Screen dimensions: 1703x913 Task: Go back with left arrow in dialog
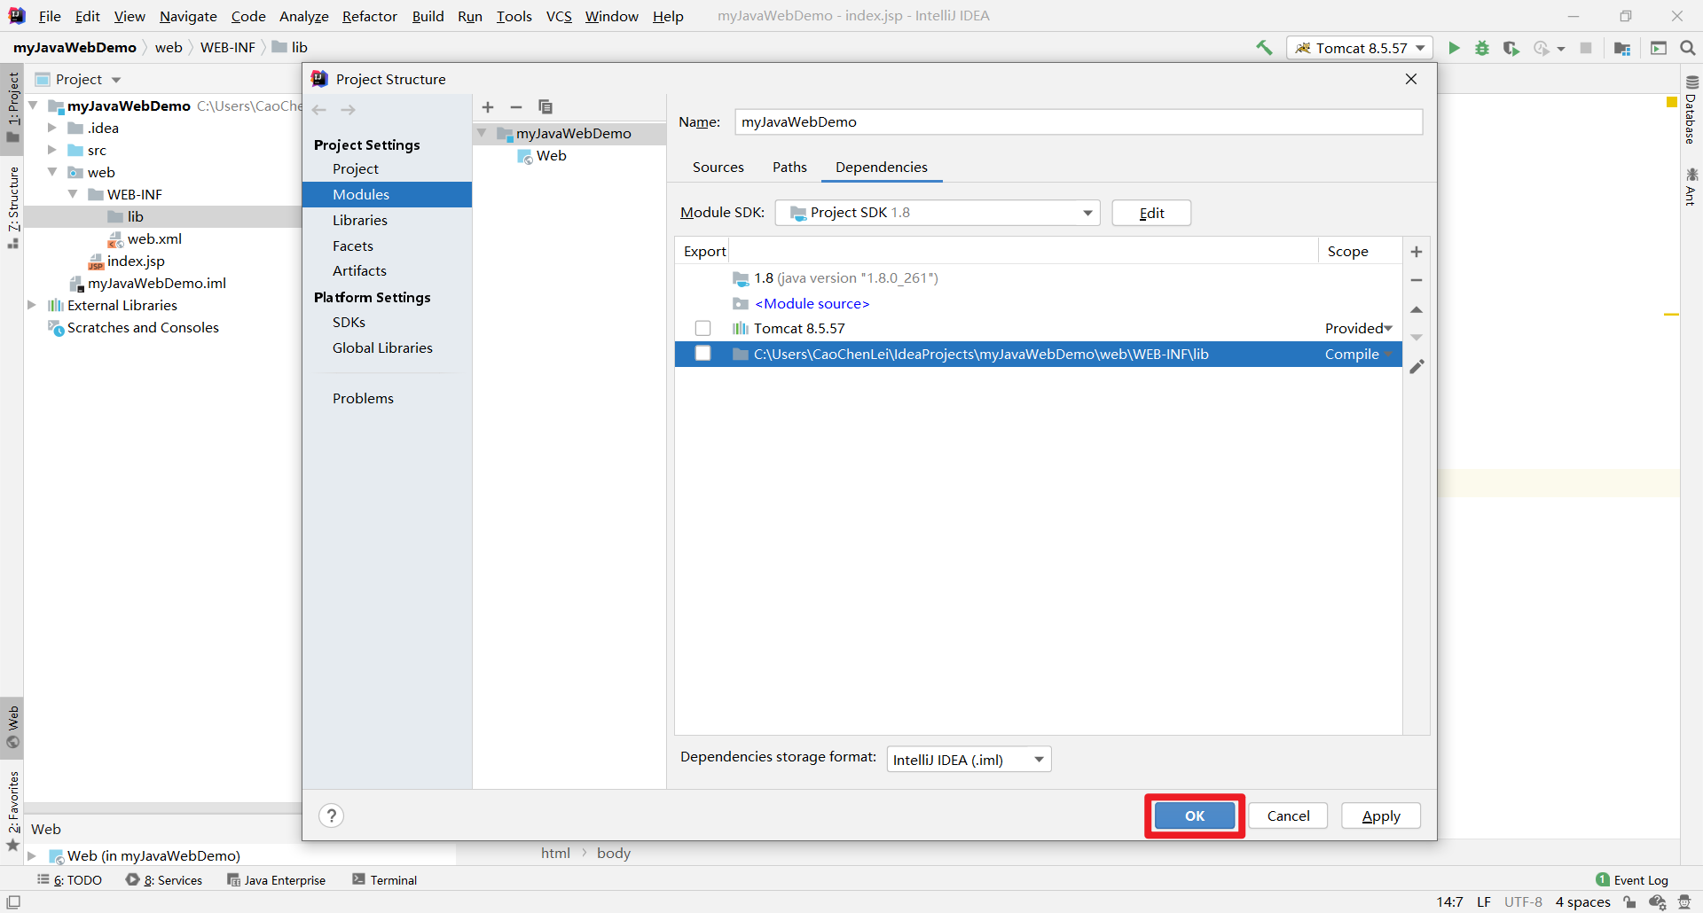(319, 110)
